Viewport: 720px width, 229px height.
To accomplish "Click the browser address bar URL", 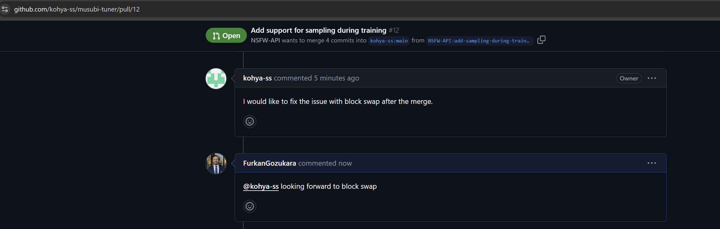I will tap(77, 9).
